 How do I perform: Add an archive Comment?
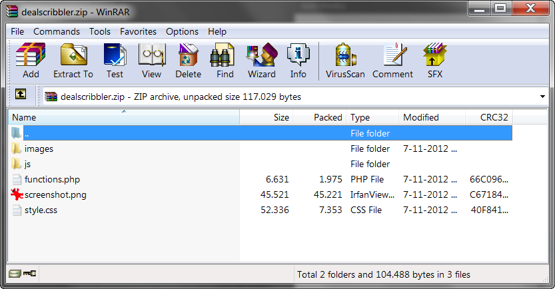coord(392,61)
